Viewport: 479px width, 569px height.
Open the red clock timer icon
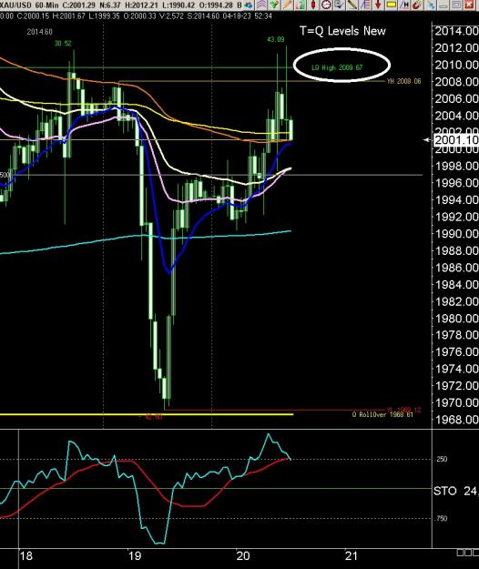(x=325, y=5)
